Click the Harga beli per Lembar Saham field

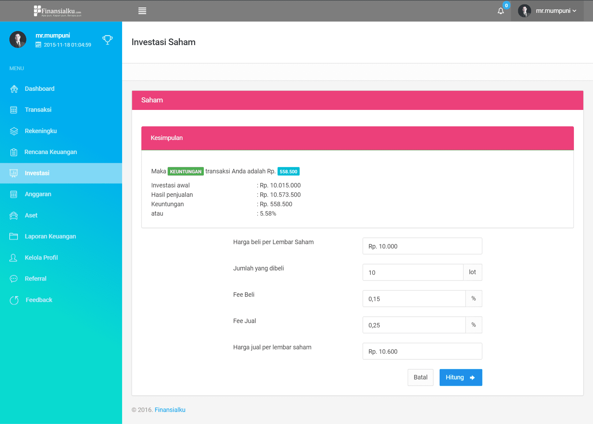point(422,246)
